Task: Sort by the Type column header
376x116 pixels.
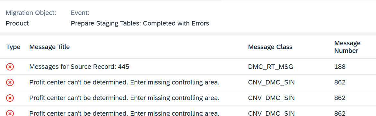Action: pyautogui.click(x=13, y=47)
